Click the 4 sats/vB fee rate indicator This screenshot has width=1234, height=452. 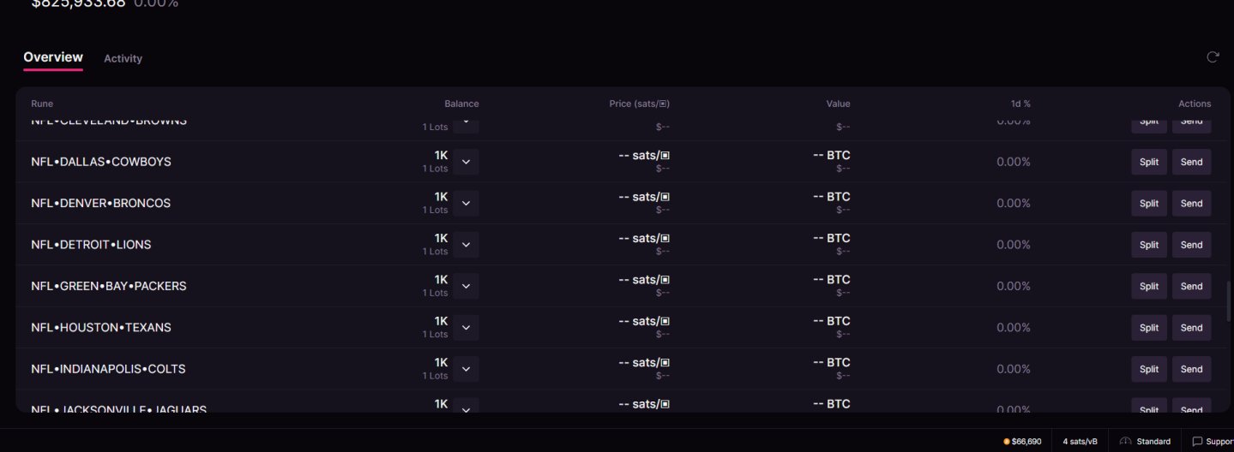tap(1080, 442)
